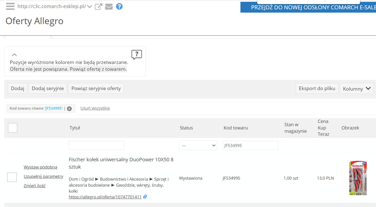Screen dimensions: 376x207
Task: Collapse the info panel with chevron
Action: click(x=14, y=55)
